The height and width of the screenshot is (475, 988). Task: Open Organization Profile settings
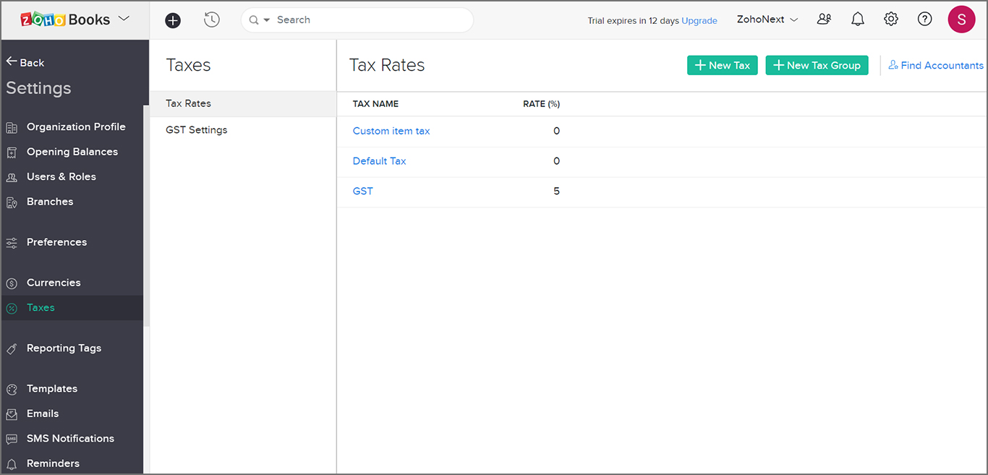click(75, 127)
